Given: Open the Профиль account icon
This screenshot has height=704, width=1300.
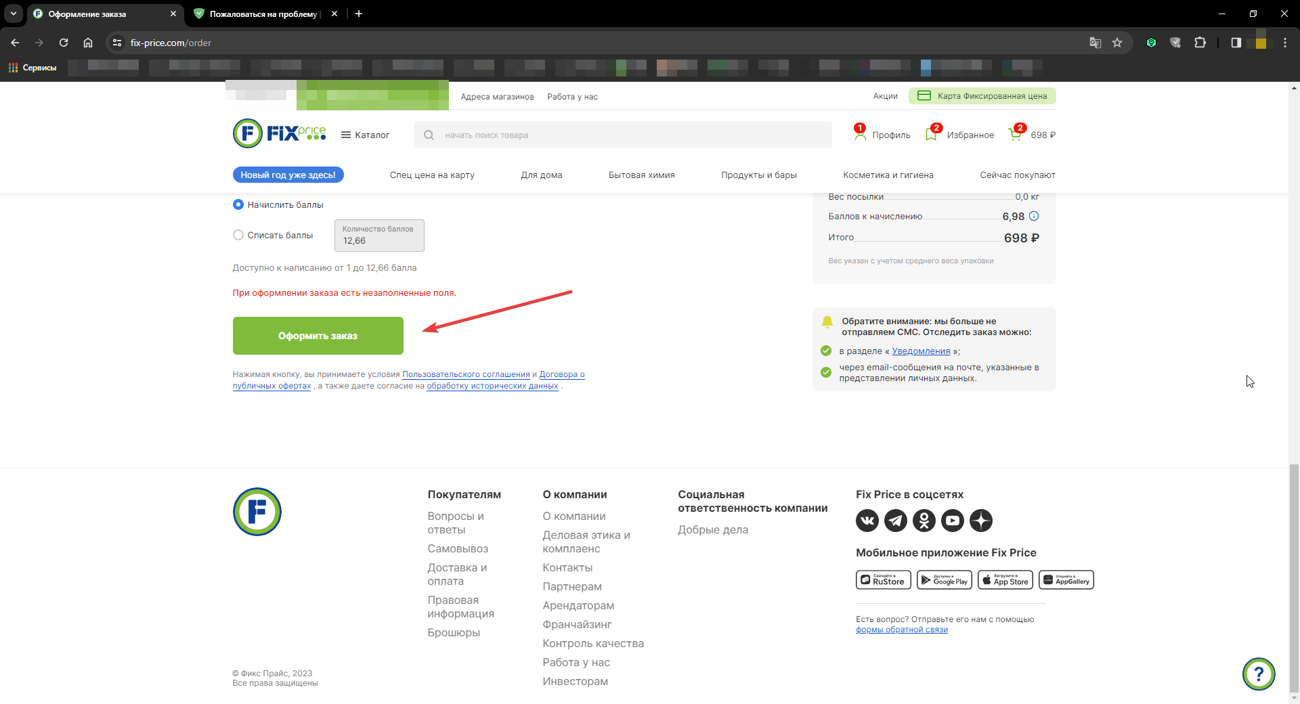Looking at the screenshot, I should (861, 134).
